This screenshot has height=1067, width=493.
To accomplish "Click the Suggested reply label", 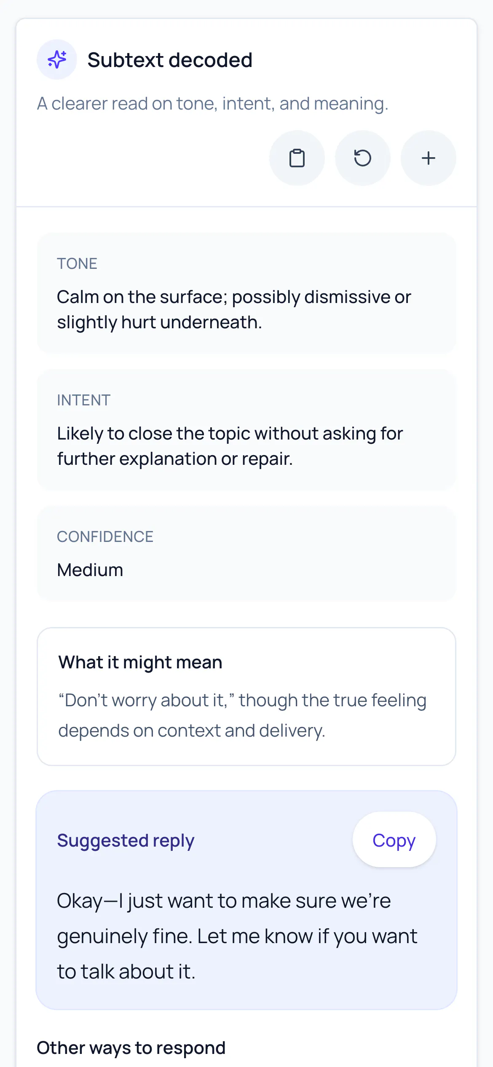I will tap(126, 840).
